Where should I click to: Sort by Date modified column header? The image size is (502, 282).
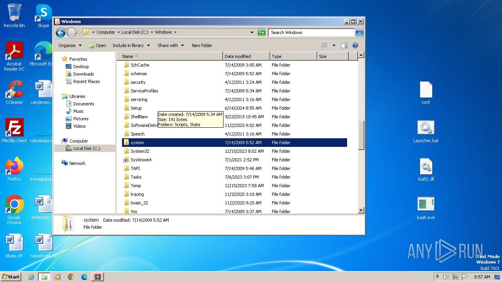tap(246, 56)
